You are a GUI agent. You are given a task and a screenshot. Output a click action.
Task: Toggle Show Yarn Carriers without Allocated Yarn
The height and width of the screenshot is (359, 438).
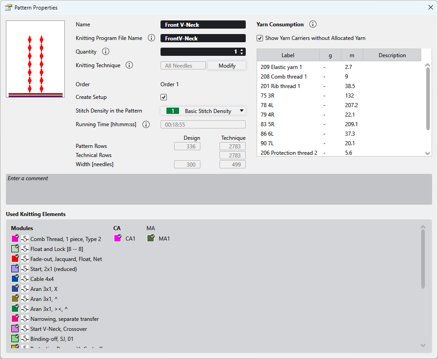(260, 38)
